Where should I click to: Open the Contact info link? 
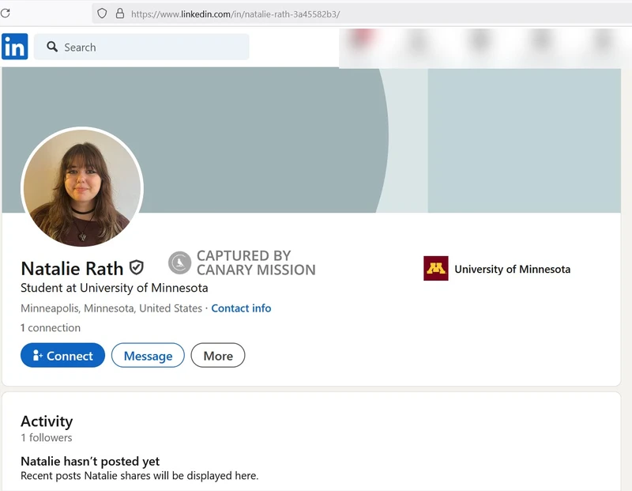tap(241, 308)
